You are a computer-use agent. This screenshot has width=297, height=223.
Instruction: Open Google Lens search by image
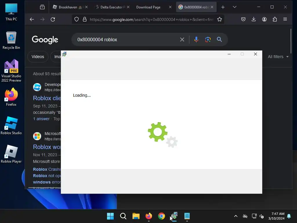pos(208,39)
